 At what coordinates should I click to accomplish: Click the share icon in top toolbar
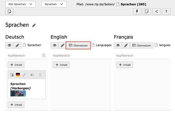156,11
